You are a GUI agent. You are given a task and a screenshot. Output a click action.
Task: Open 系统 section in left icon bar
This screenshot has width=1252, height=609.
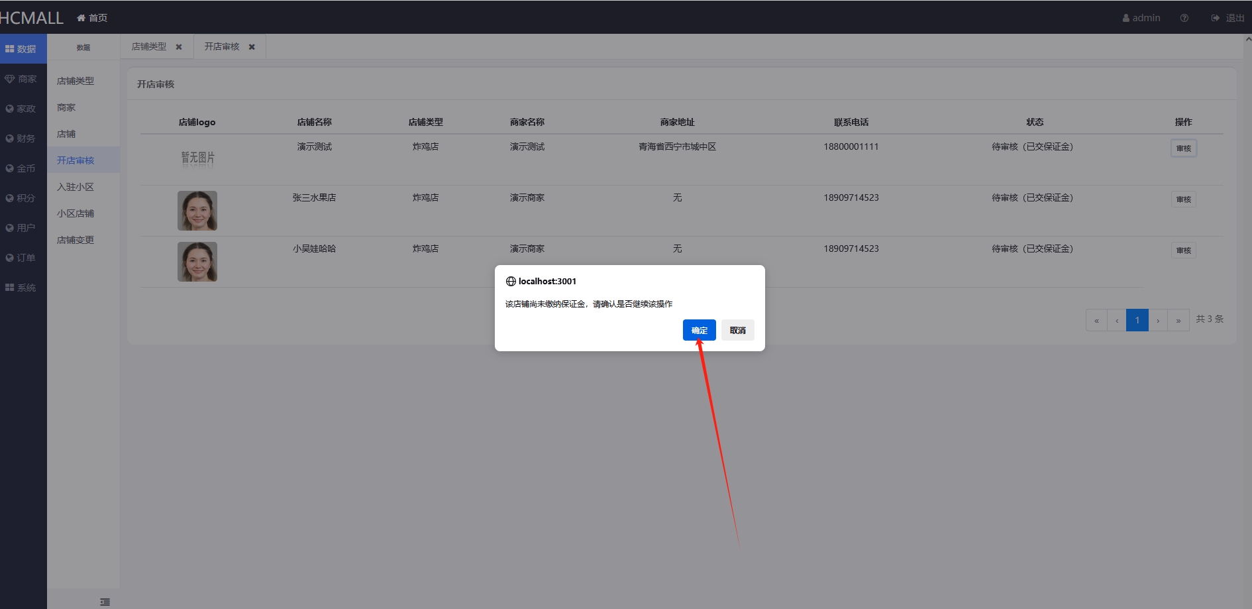coord(22,288)
